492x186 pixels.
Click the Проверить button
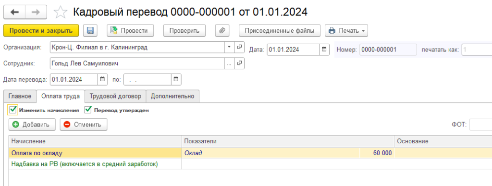[184, 30]
